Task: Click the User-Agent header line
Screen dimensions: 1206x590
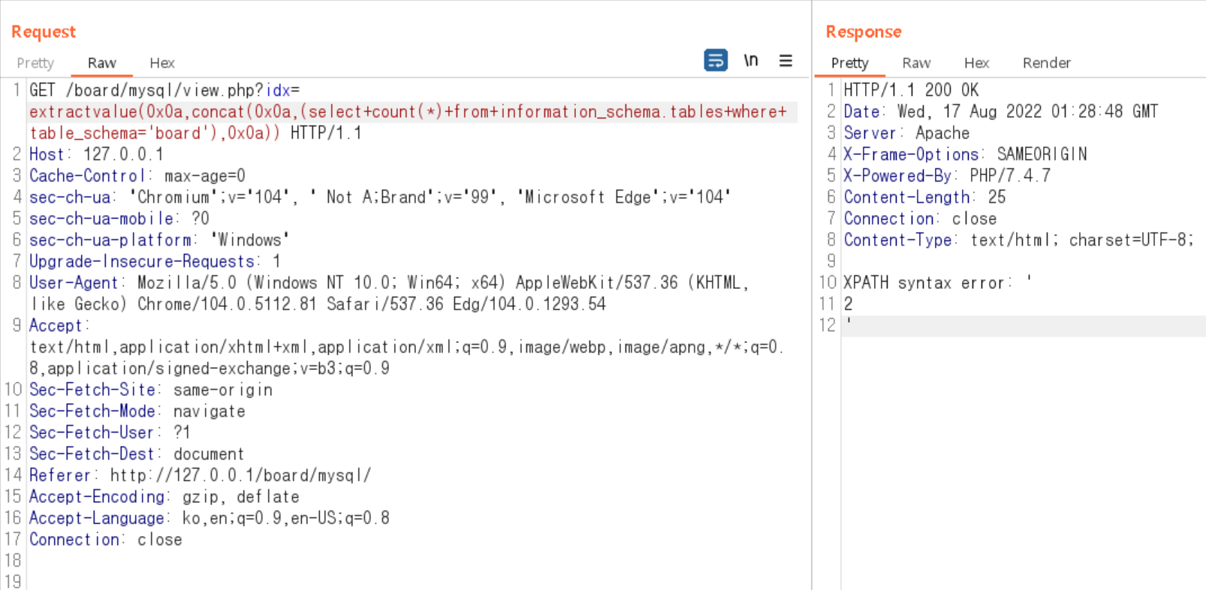Action: coord(389,283)
